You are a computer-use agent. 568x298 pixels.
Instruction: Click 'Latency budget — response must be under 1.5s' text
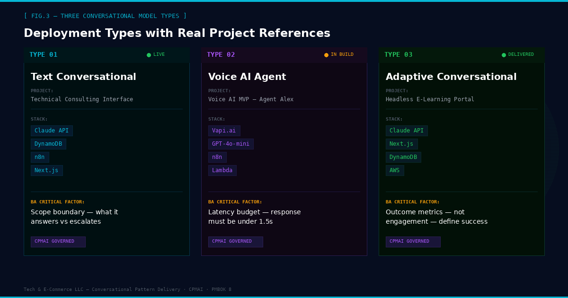click(x=255, y=217)
